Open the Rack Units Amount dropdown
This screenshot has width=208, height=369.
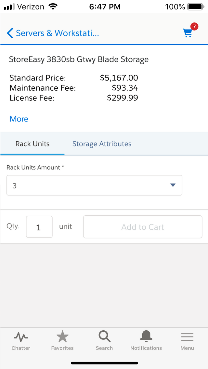click(x=94, y=185)
